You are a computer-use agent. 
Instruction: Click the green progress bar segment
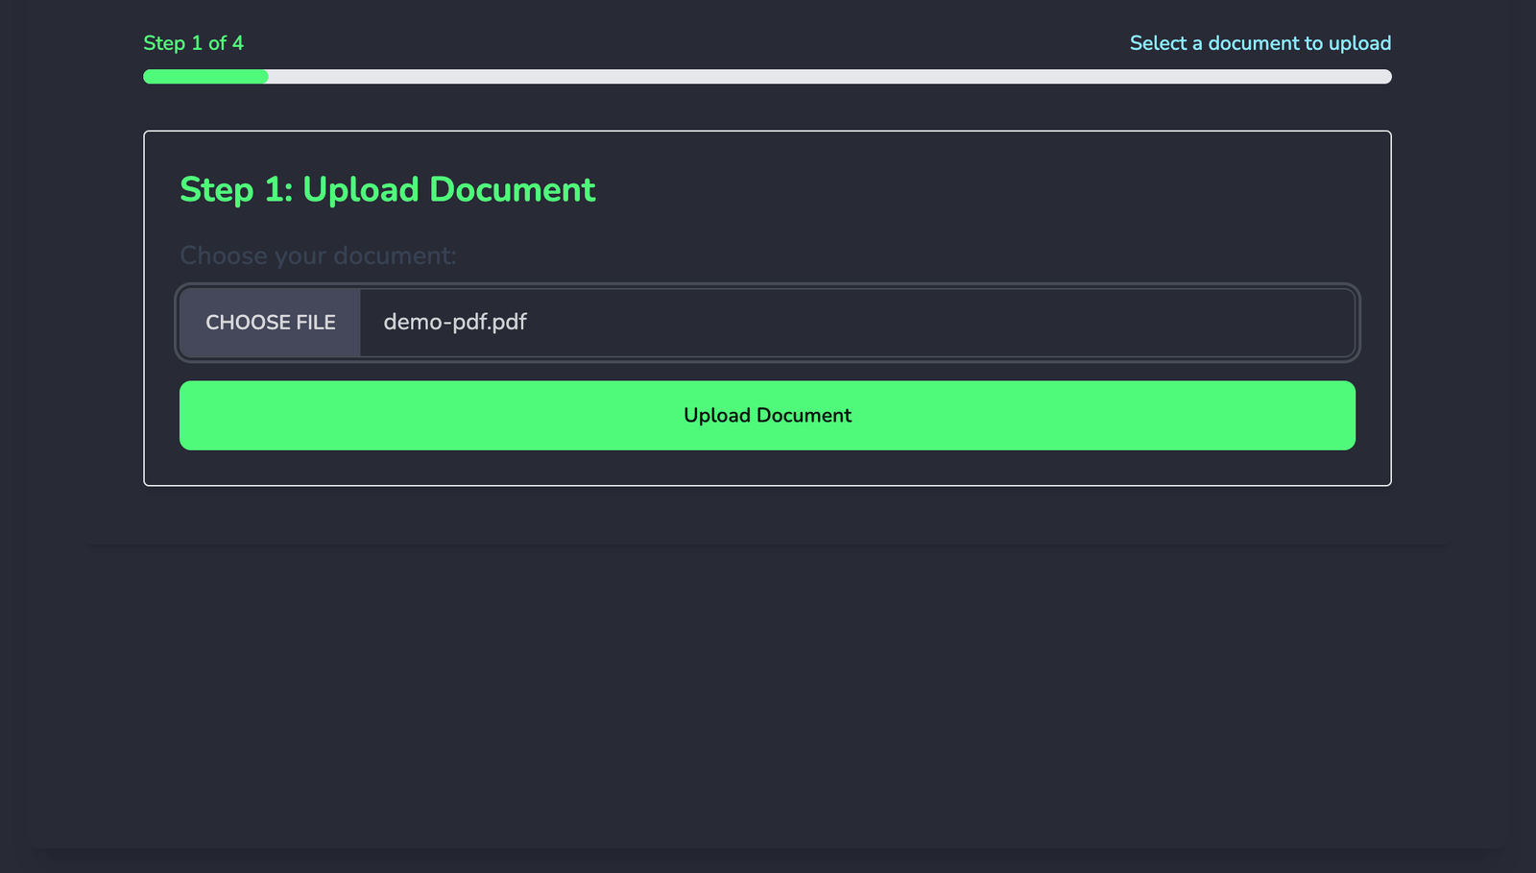tap(204, 77)
